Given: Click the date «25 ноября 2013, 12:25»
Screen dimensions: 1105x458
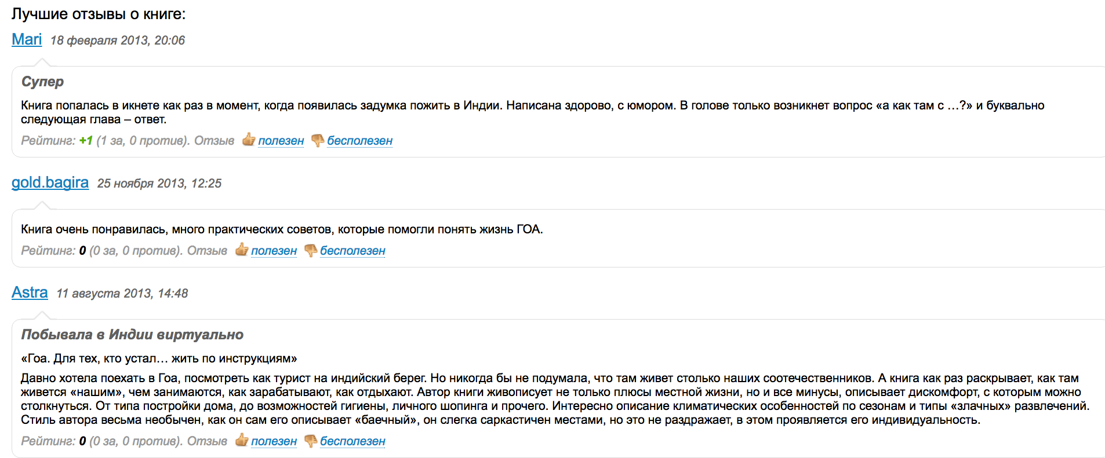Looking at the screenshot, I should [x=159, y=184].
